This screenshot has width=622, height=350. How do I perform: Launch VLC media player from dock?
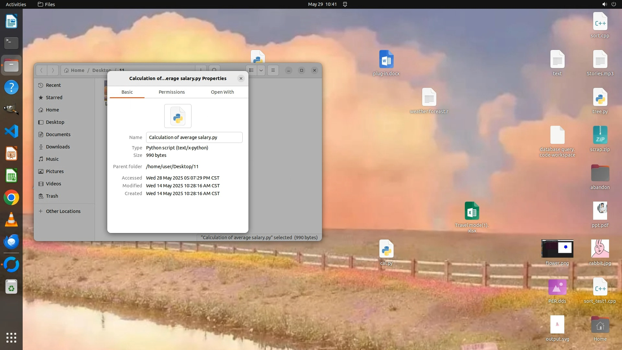(11, 220)
